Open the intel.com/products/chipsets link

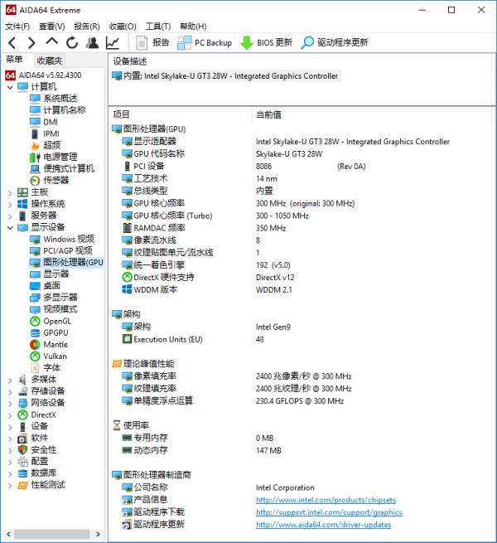click(326, 500)
